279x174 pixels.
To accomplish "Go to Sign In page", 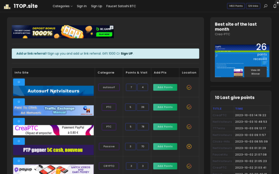I will click(82, 6).
